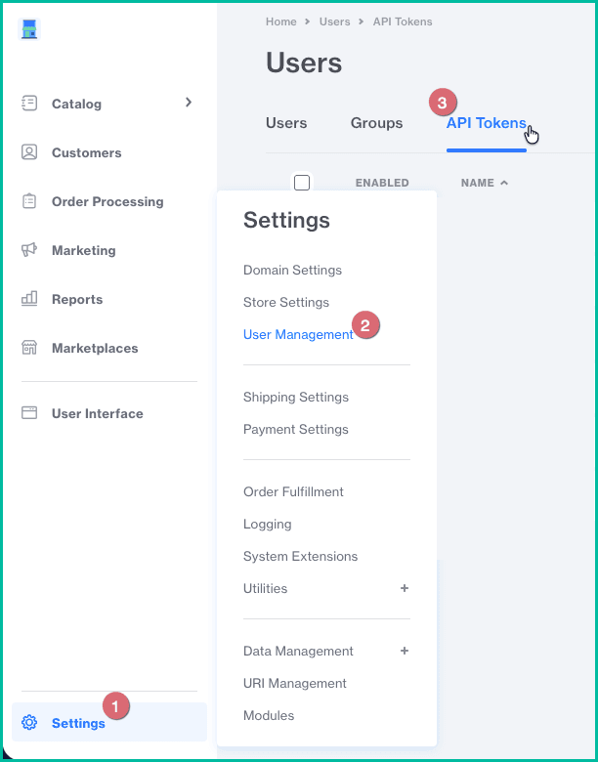Click the Catalog list icon

29,103
